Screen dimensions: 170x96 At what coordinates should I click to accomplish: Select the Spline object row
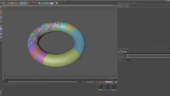coord(121,5)
